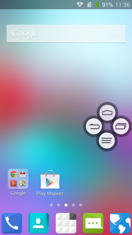
Task: Switch to first home screen page dot
Action: coord(51,205)
